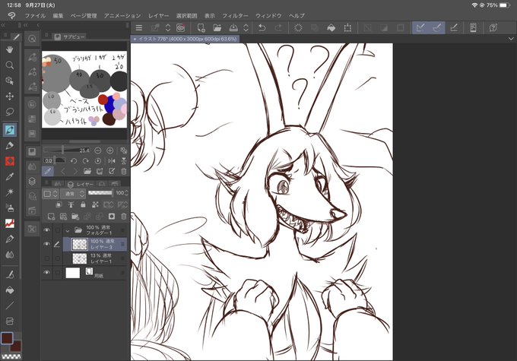Viewport: 517px width, 361px height.
Task: Click the help question mark icon
Action: pos(493,28)
